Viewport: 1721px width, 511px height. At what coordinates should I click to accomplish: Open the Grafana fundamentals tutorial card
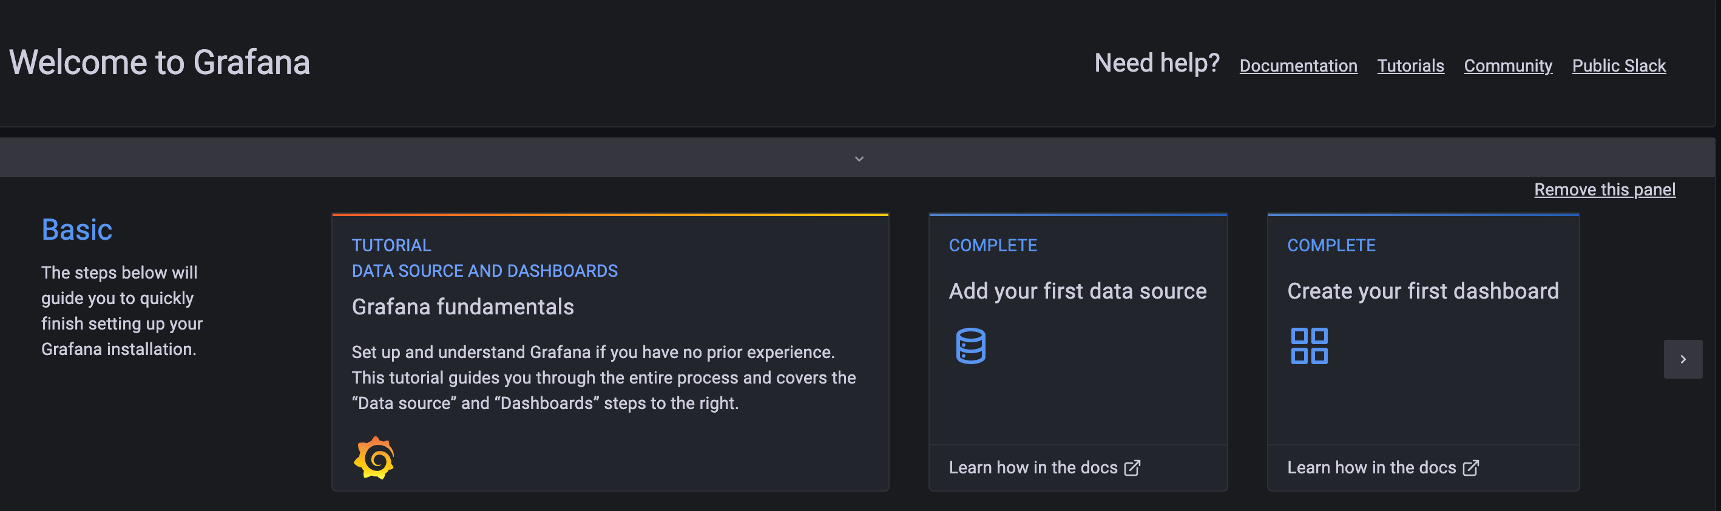462,306
